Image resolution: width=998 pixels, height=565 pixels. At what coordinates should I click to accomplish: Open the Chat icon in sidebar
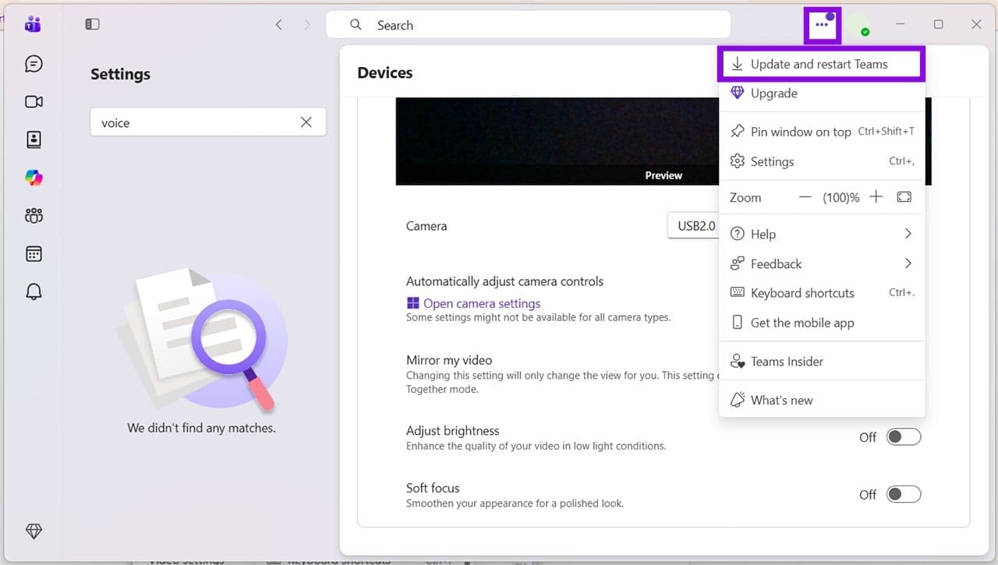[34, 64]
